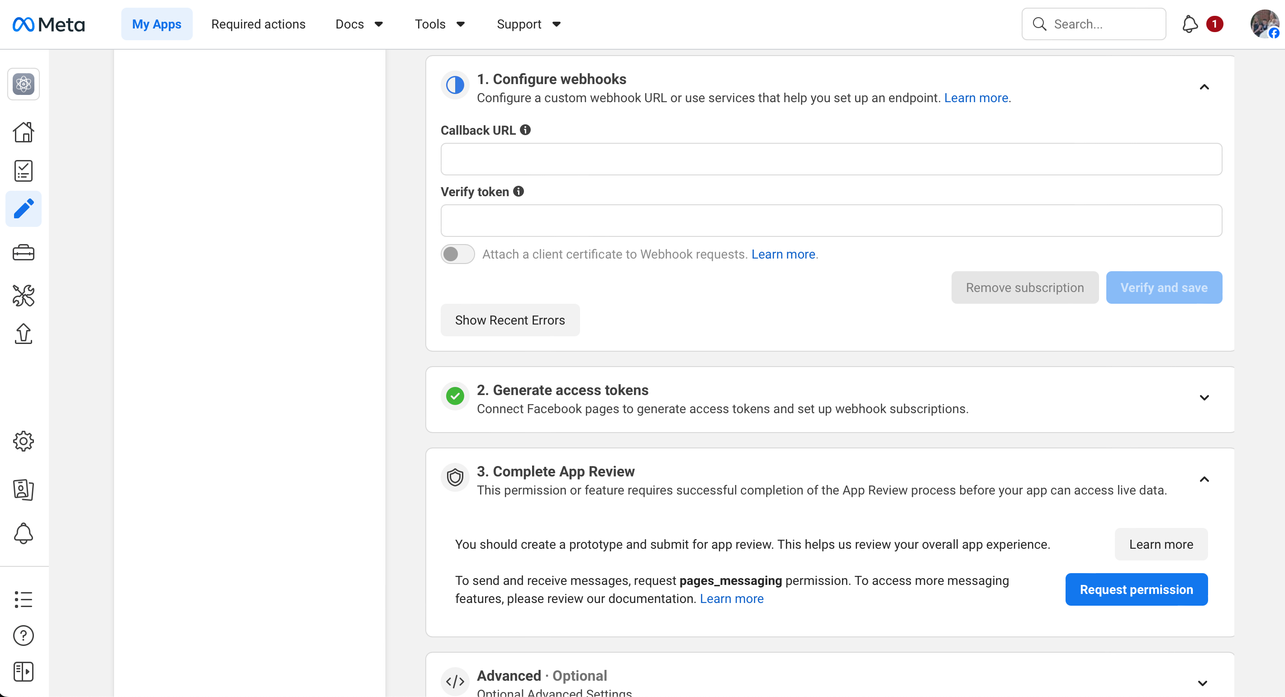Open app settings gear icon

point(24,442)
